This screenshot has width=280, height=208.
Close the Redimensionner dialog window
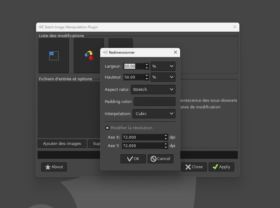tap(175, 52)
